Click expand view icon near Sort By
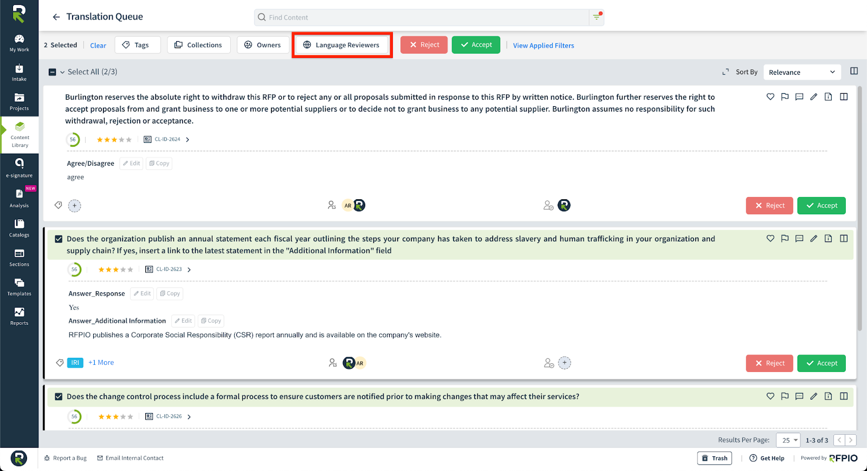The width and height of the screenshot is (867, 471). pyautogui.click(x=726, y=72)
